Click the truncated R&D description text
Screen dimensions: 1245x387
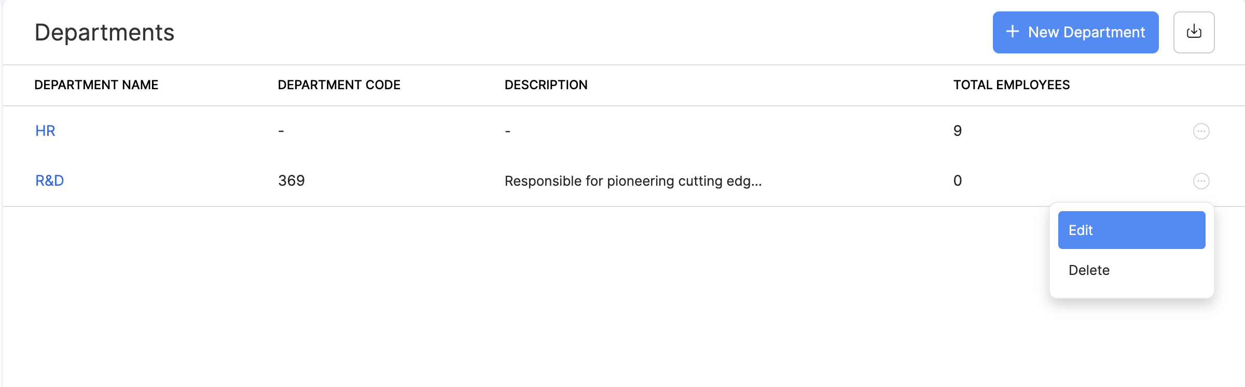(633, 181)
